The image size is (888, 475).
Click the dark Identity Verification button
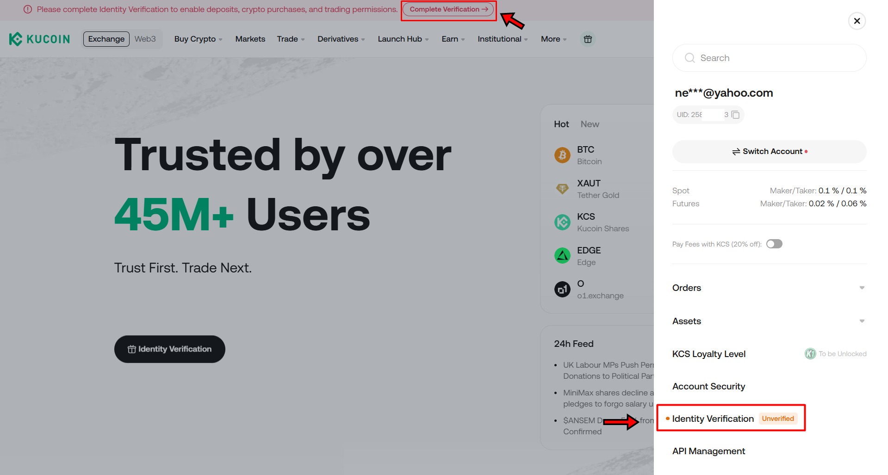pos(170,349)
